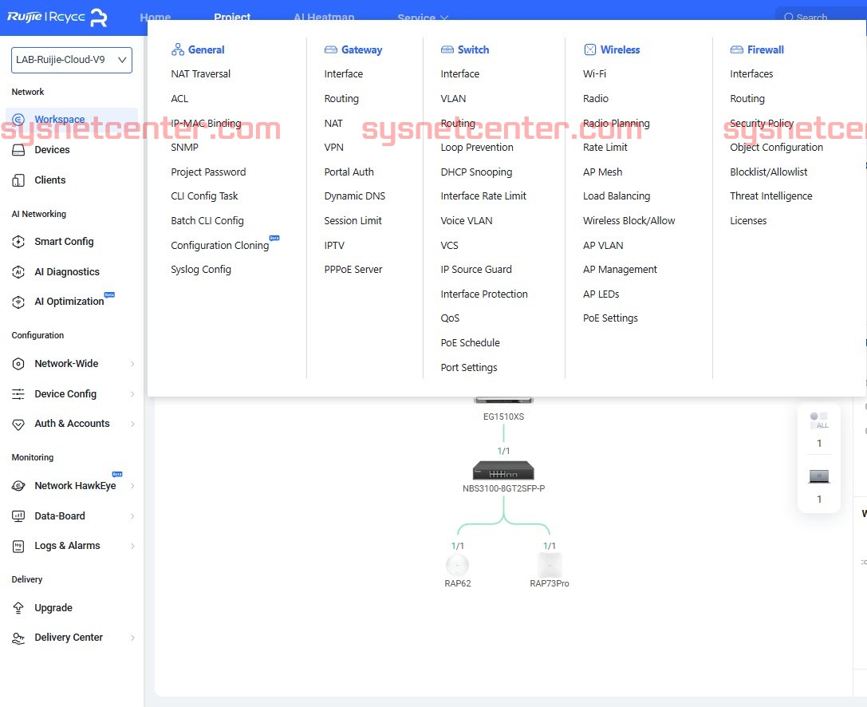Click the Wireless category icon

point(590,49)
